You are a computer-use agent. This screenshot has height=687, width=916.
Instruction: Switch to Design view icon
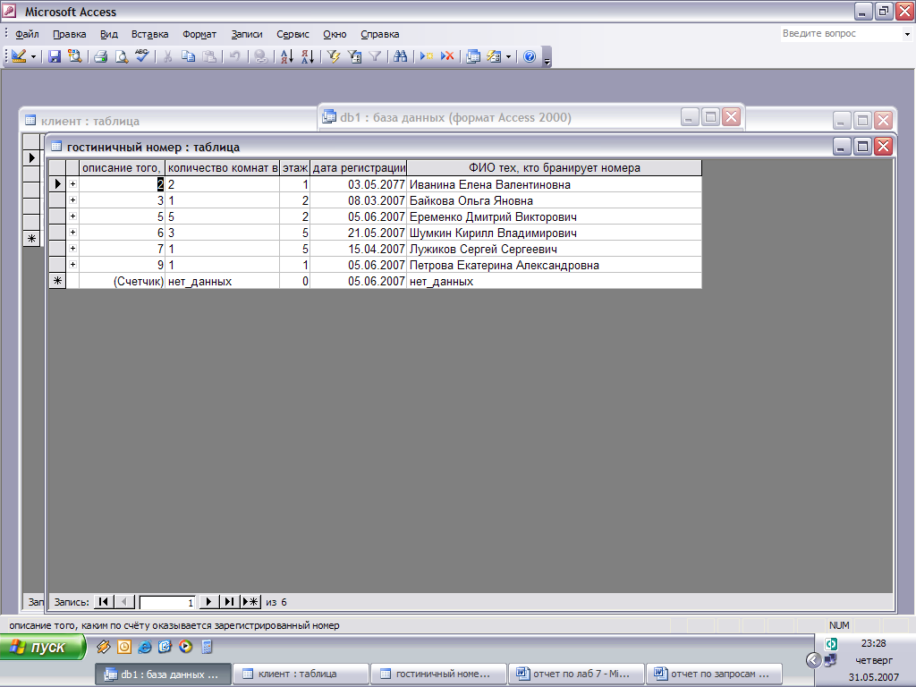(19, 56)
